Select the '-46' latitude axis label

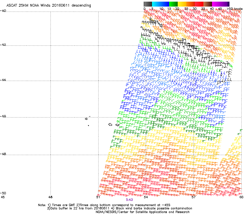[x=3, y=117]
